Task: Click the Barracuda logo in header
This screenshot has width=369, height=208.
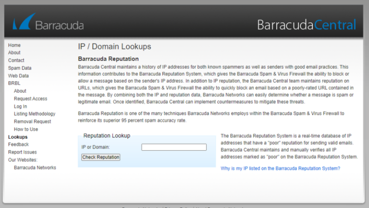Action: pyautogui.click(x=48, y=22)
